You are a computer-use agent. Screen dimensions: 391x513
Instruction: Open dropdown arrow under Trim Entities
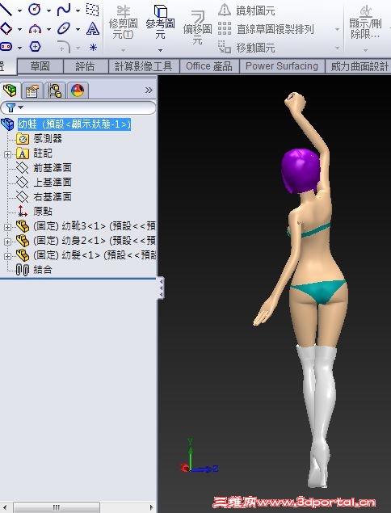pyautogui.click(x=124, y=50)
